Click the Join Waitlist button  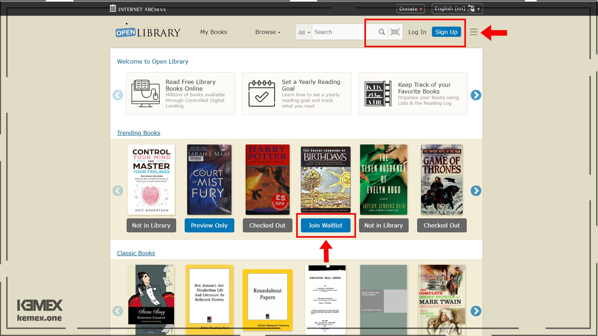pos(325,225)
